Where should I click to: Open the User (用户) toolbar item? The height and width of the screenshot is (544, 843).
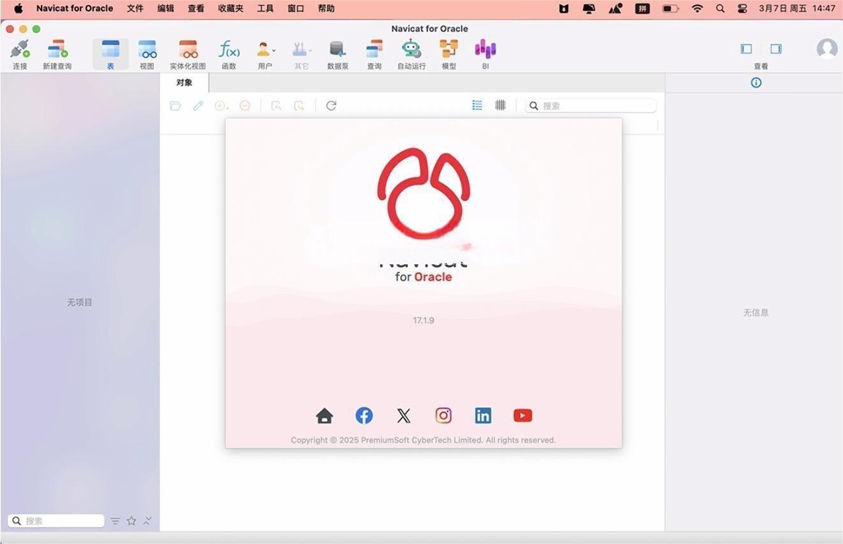click(x=265, y=54)
